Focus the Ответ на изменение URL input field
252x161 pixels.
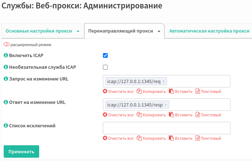tap(167, 105)
